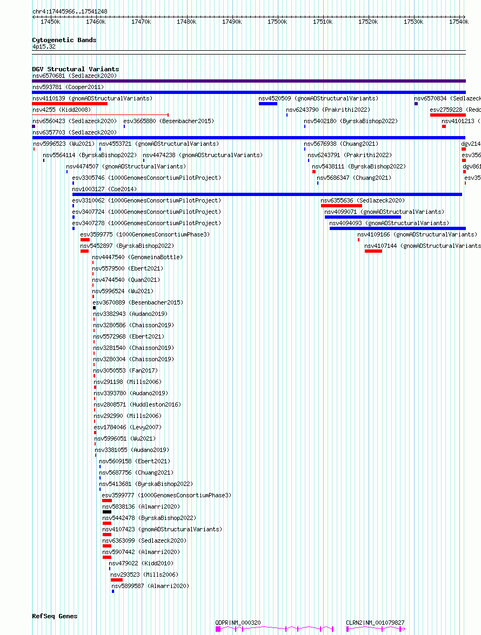This screenshot has height=635, width=481.
Task: Click the QDPR NM_000320 gene label
Action: tap(238, 623)
